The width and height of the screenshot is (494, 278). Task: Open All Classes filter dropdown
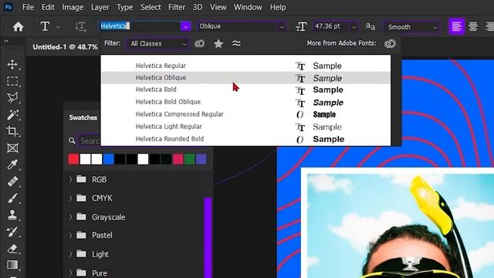coord(157,43)
